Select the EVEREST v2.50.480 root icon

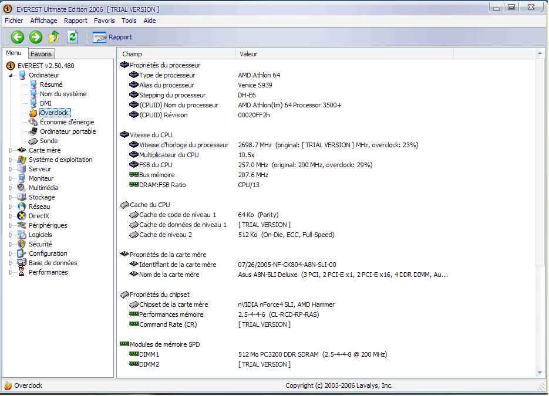click(11, 66)
